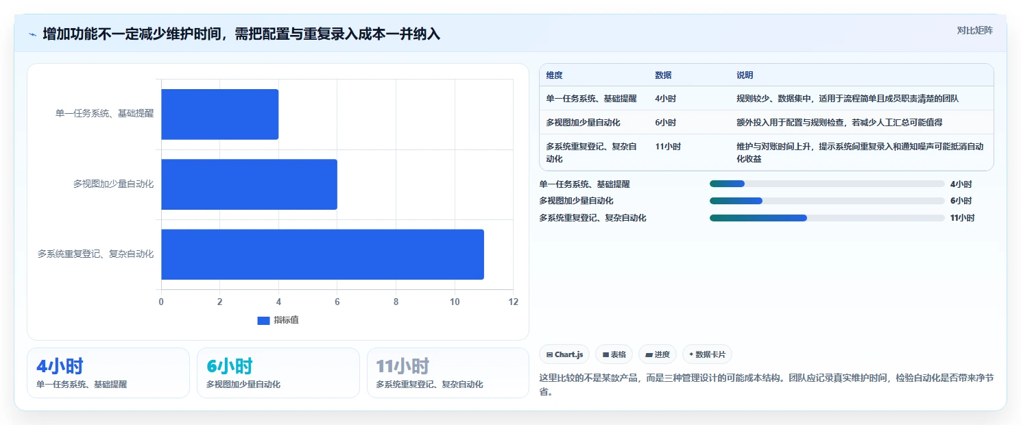Select the 说明 column header
Image resolution: width=1021 pixels, height=425 pixels.
(745, 75)
